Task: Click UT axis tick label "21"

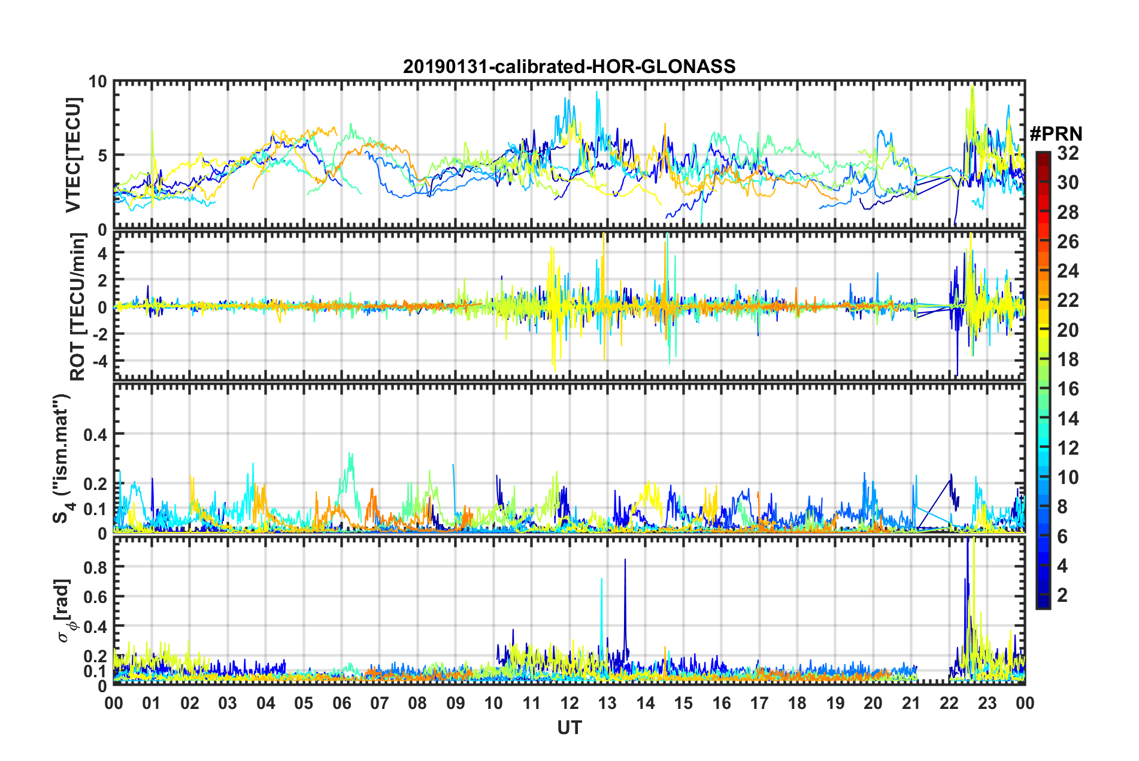Action: (x=911, y=702)
